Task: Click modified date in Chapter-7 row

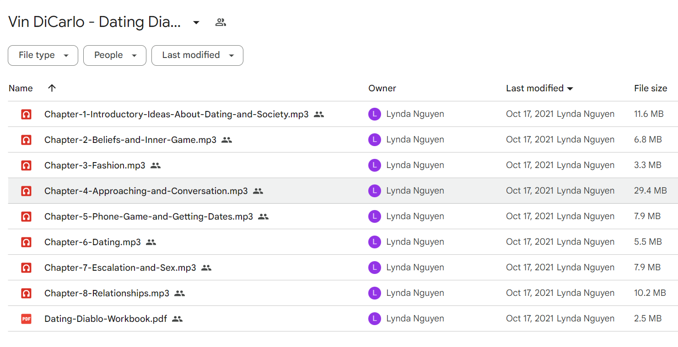Action: tap(560, 268)
